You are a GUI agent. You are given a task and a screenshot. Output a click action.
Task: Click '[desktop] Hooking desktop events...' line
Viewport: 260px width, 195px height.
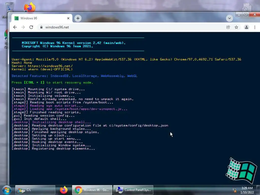(47, 142)
